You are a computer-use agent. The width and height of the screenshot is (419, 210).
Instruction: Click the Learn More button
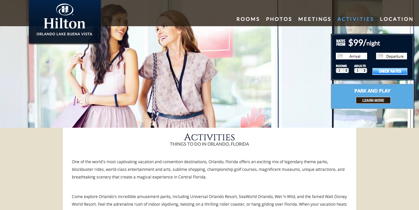[x=373, y=100]
